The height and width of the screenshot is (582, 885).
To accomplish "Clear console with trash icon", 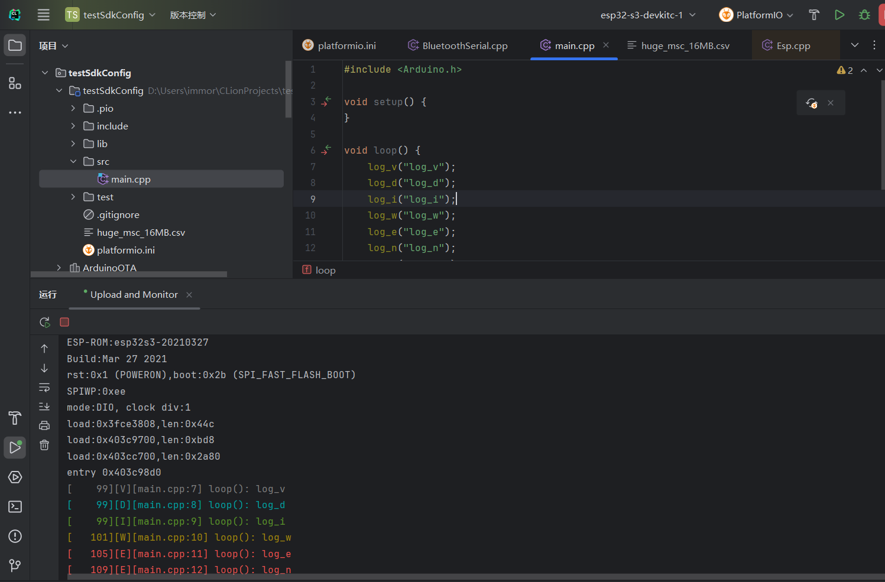I will (44, 445).
